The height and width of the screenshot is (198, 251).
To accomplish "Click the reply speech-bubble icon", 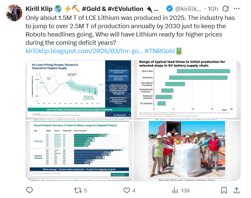I will (x=30, y=190).
